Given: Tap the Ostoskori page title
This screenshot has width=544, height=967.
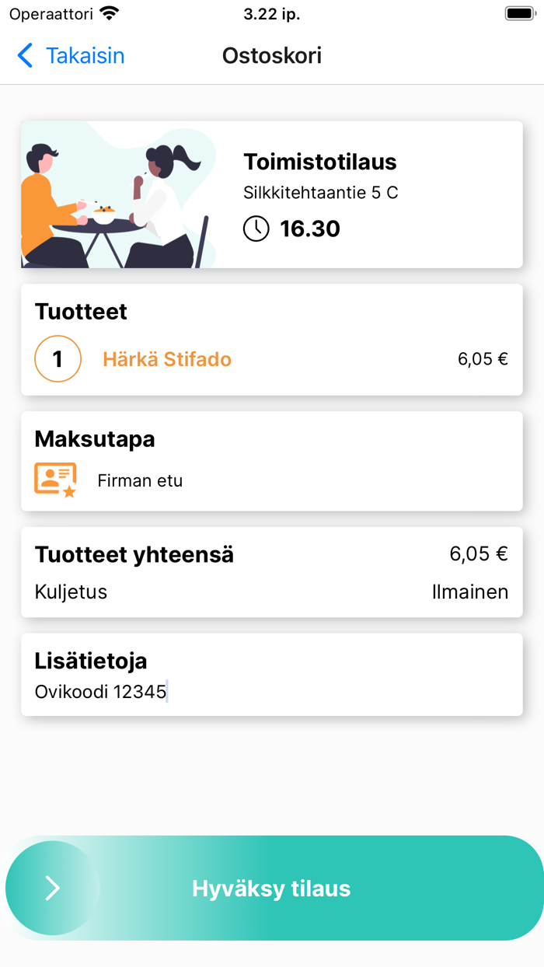Looking at the screenshot, I should click(x=272, y=56).
